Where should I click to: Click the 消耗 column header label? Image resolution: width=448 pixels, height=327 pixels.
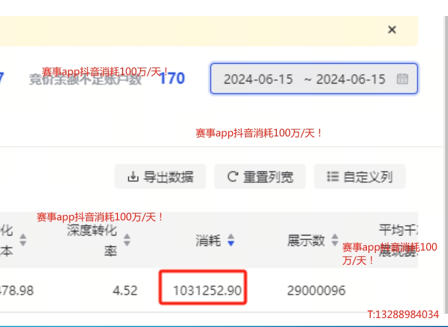coord(208,241)
